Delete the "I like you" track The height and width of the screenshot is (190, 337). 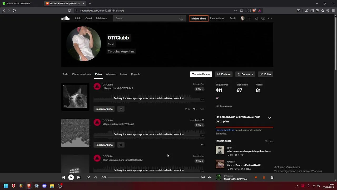tap(121, 109)
